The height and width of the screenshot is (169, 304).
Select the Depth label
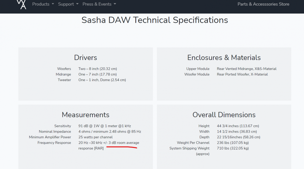pos(204,137)
